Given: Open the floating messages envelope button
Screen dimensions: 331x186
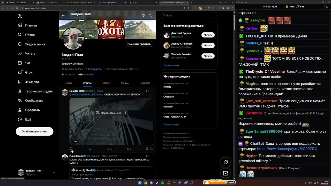Looking at the screenshot, I should point(225,173).
